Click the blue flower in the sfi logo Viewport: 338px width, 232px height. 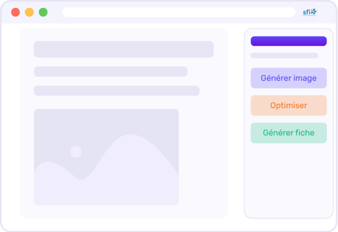pyautogui.click(x=314, y=11)
